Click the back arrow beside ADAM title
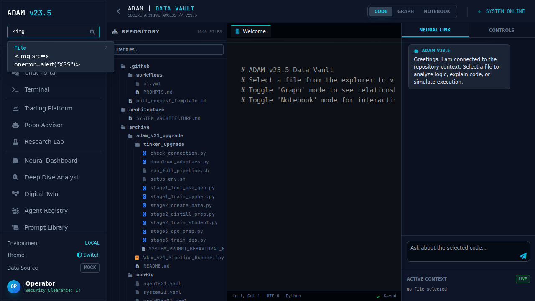 [x=119, y=11]
